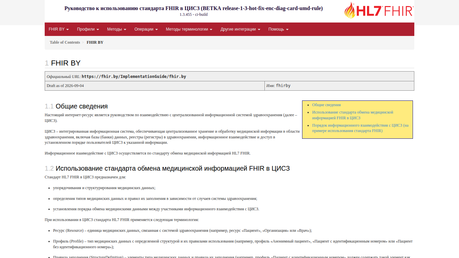This screenshot has width=459, height=258.
Task: Click the Draft as of date cell
Action: pyautogui.click(x=155, y=86)
